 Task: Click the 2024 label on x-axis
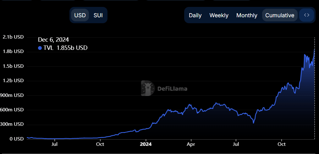[146, 144]
